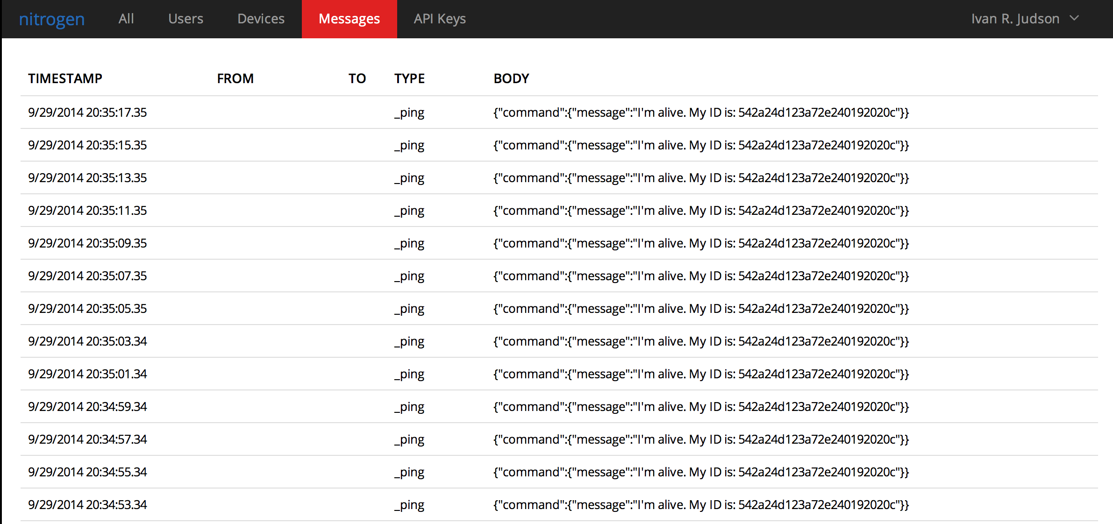Select the message row at 20:35:17.35
This screenshot has width=1113, height=524.
(87, 113)
